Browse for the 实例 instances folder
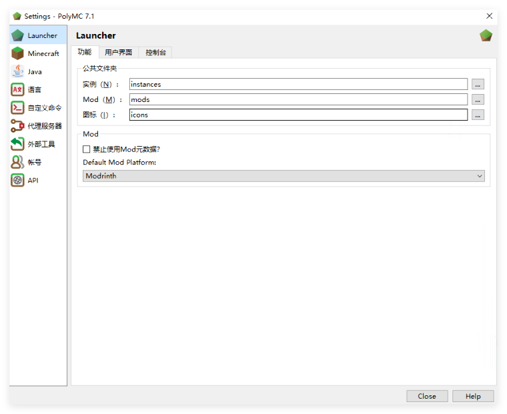Viewport: 507px width, 414px height. [478, 85]
